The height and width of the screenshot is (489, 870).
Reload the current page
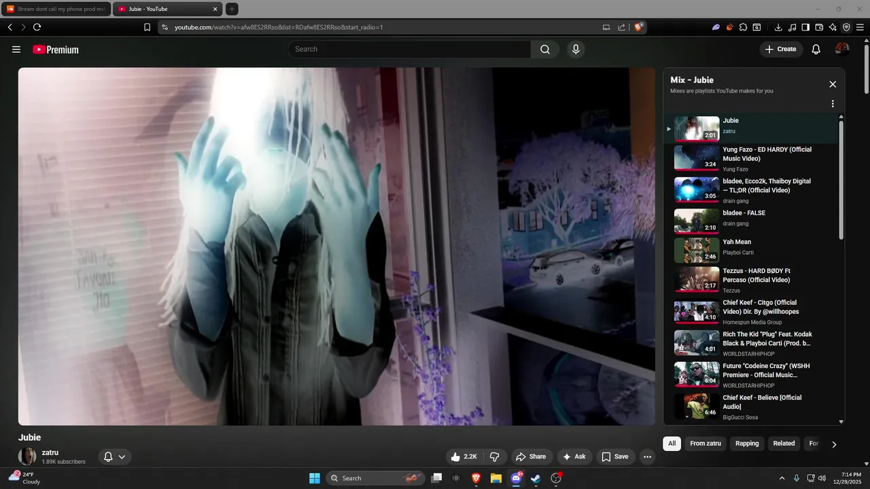point(37,27)
